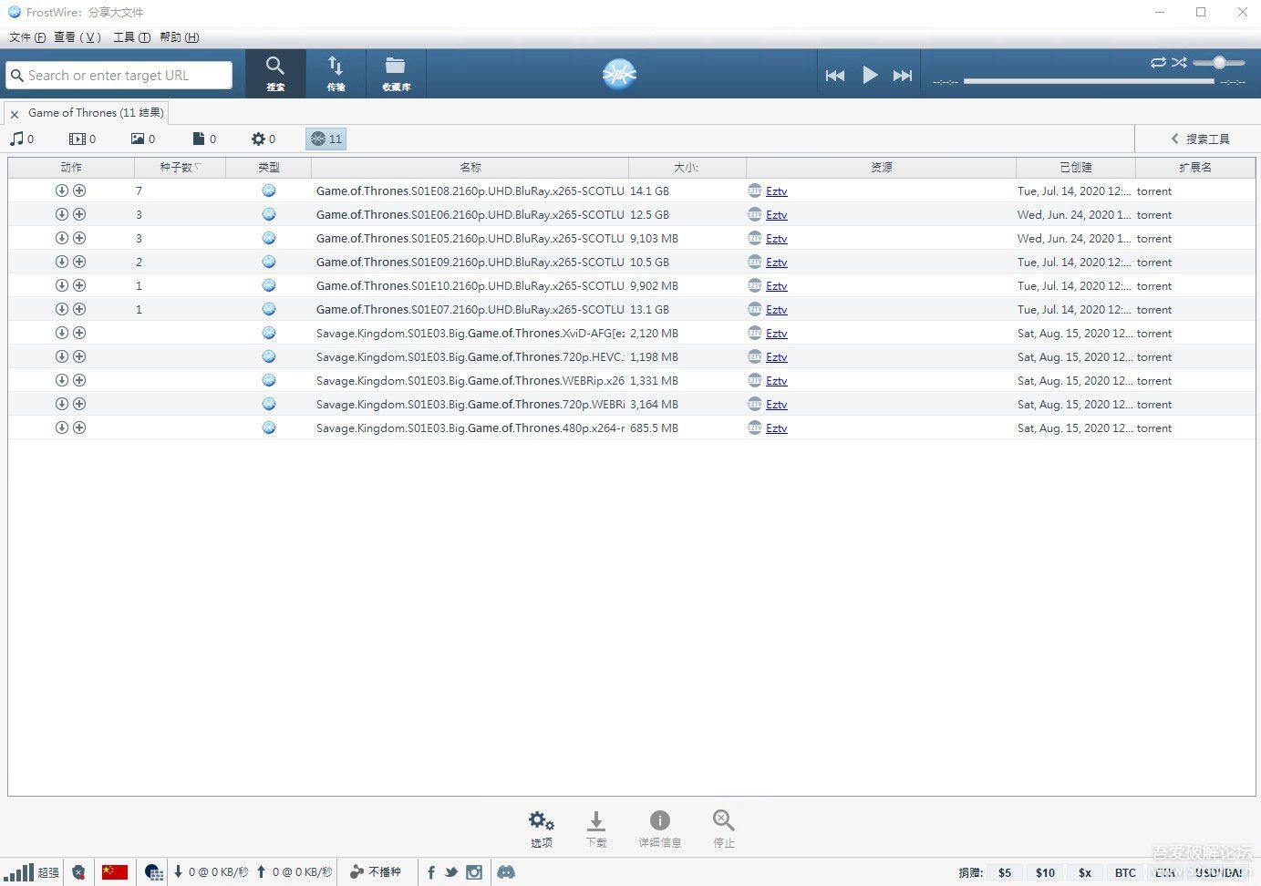Click the $5 donation button
The image size is (1261, 886).
pos(1005,871)
